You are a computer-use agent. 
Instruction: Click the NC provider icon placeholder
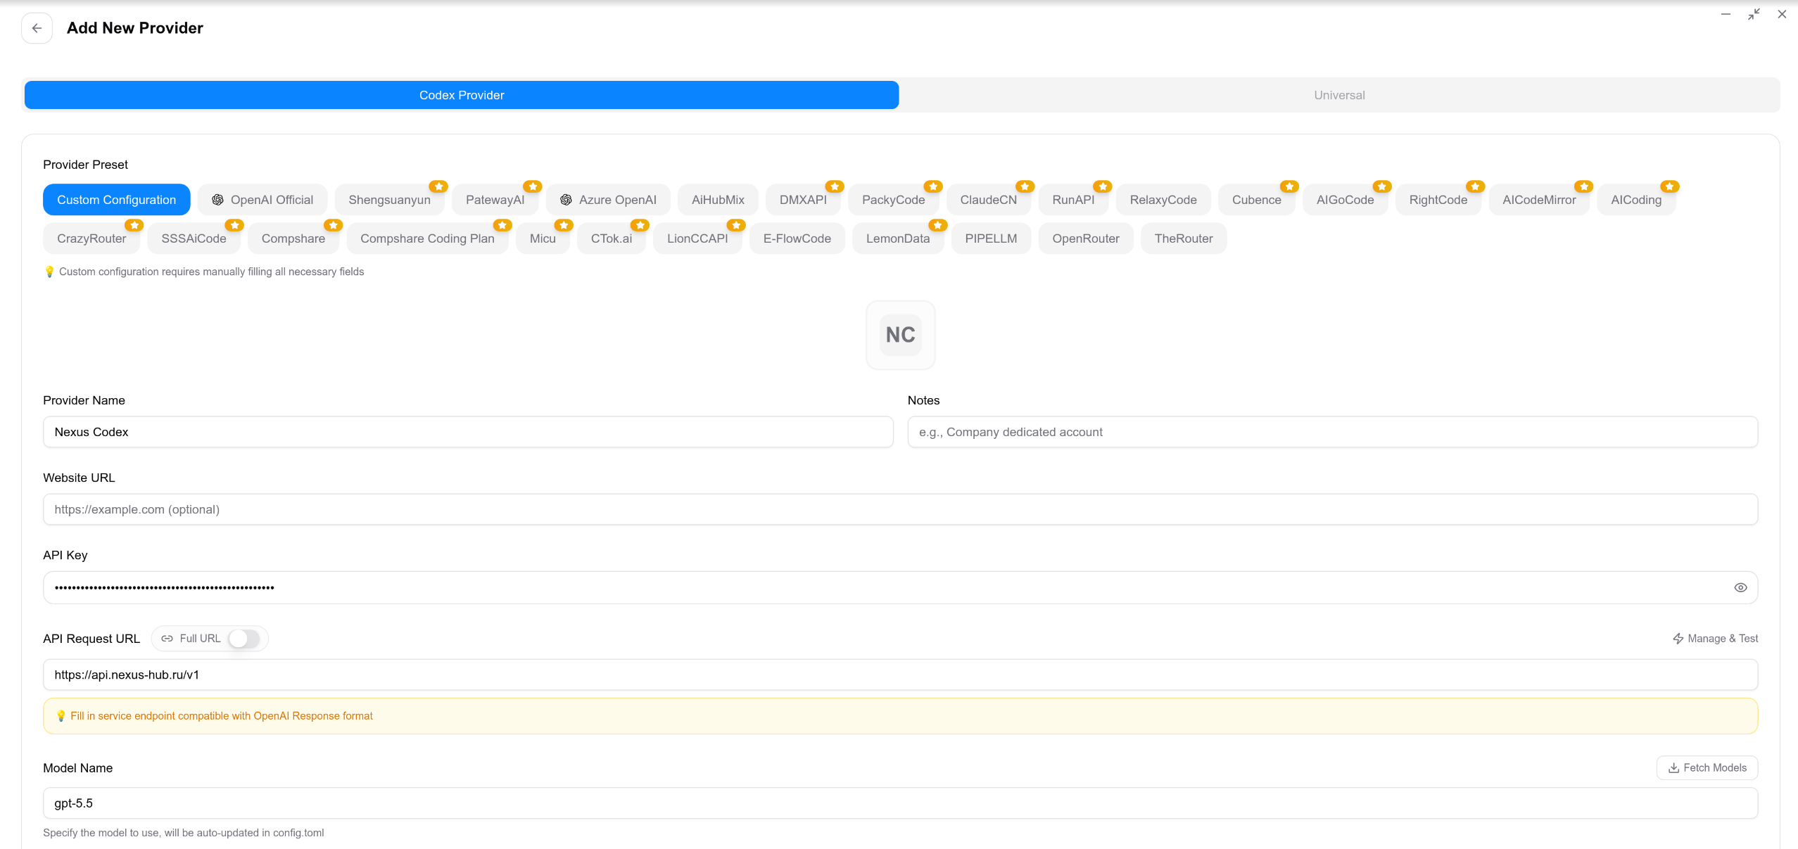(x=900, y=335)
